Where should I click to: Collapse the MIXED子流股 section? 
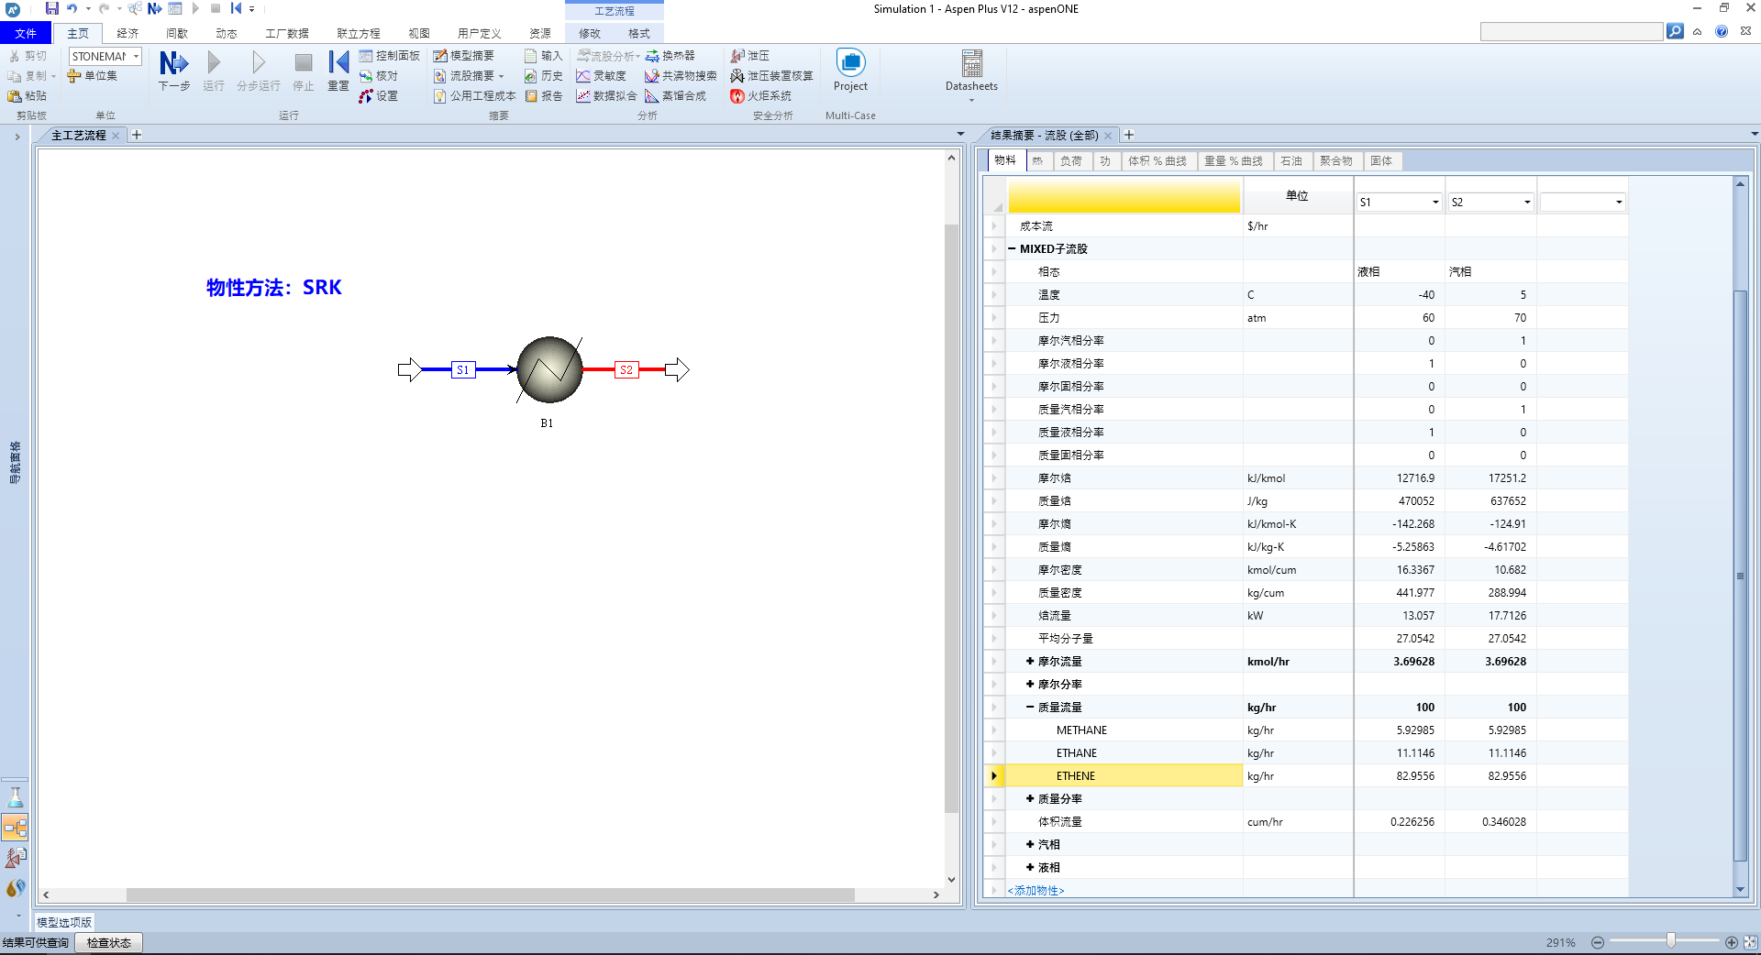coord(1013,249)
